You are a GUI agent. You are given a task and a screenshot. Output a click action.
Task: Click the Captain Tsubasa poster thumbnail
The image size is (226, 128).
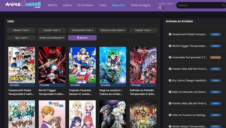82,65
